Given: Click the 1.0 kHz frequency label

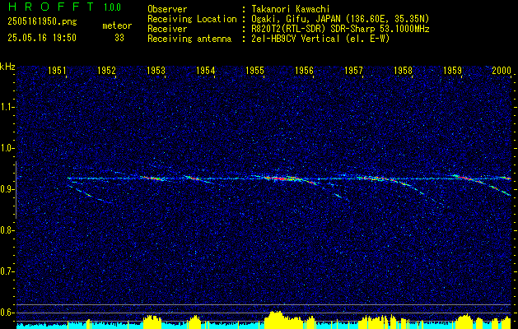Looking at the screenshot, I should pyautogui.click(x=7, y=148).
